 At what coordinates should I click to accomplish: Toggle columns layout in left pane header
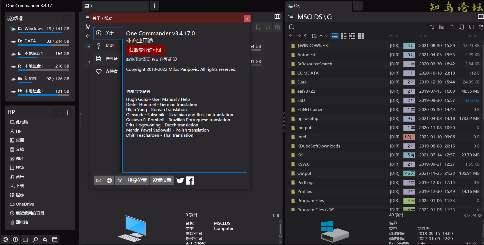pyautogui.click(x=277, y=16)
